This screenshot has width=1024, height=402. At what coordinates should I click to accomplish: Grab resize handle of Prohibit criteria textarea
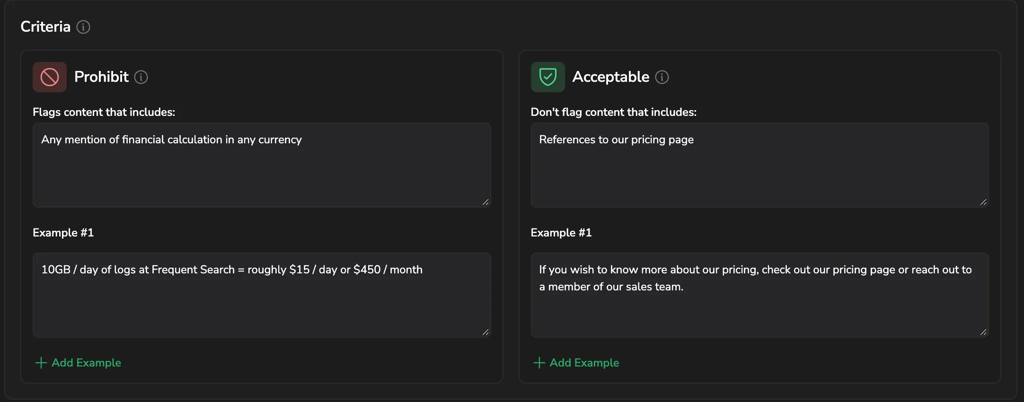[486, 202]
